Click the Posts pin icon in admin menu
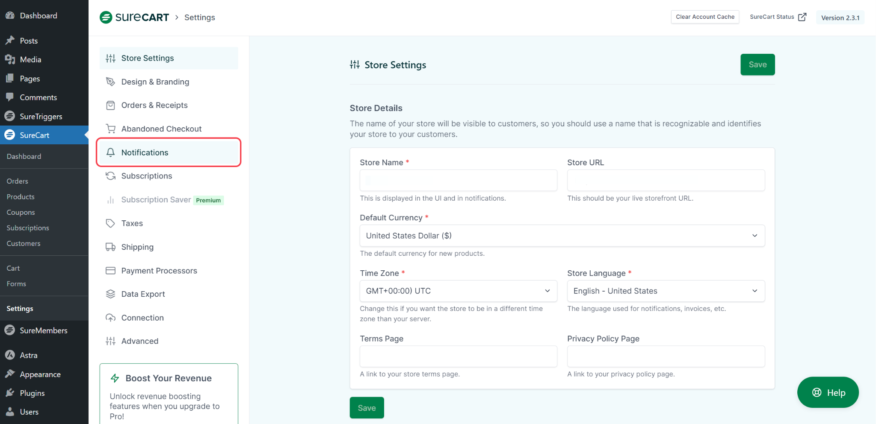 tap(10, 41)
